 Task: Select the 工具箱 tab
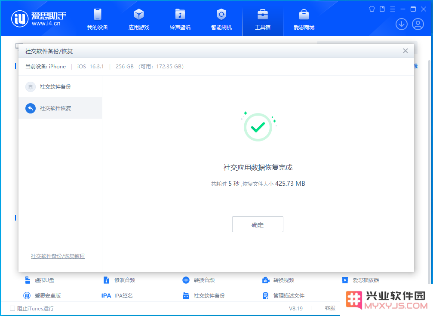pos(263,19)
